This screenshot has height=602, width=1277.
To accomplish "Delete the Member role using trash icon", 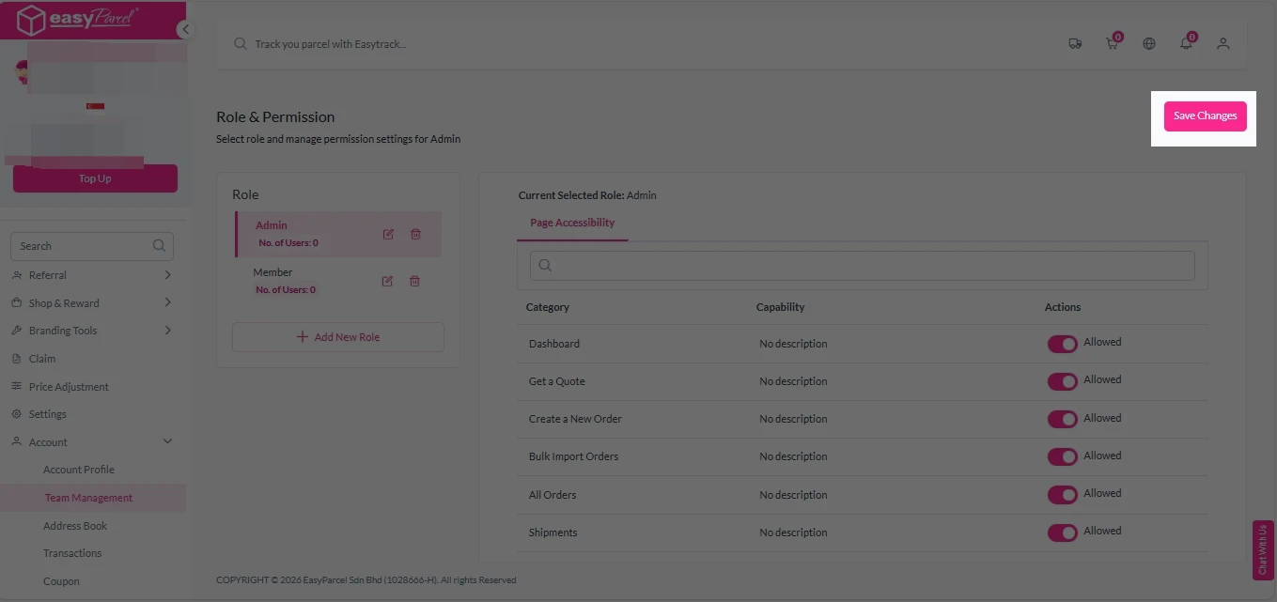I will point(414,281).
